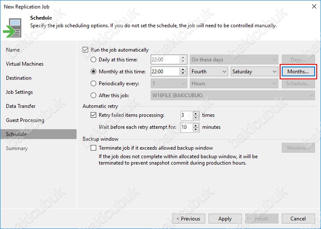Select Daily at this time option

[93, 60]
